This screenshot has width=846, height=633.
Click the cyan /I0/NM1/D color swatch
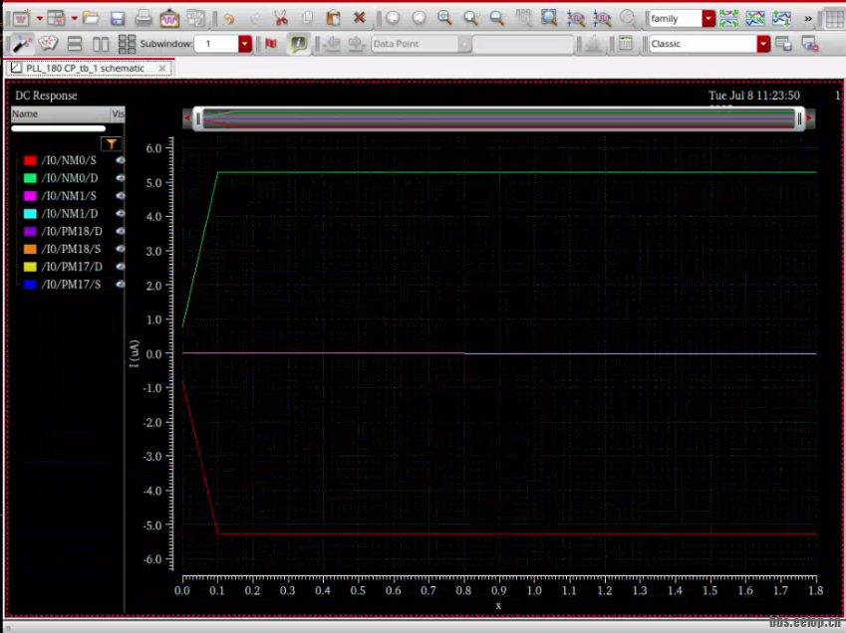30,214
